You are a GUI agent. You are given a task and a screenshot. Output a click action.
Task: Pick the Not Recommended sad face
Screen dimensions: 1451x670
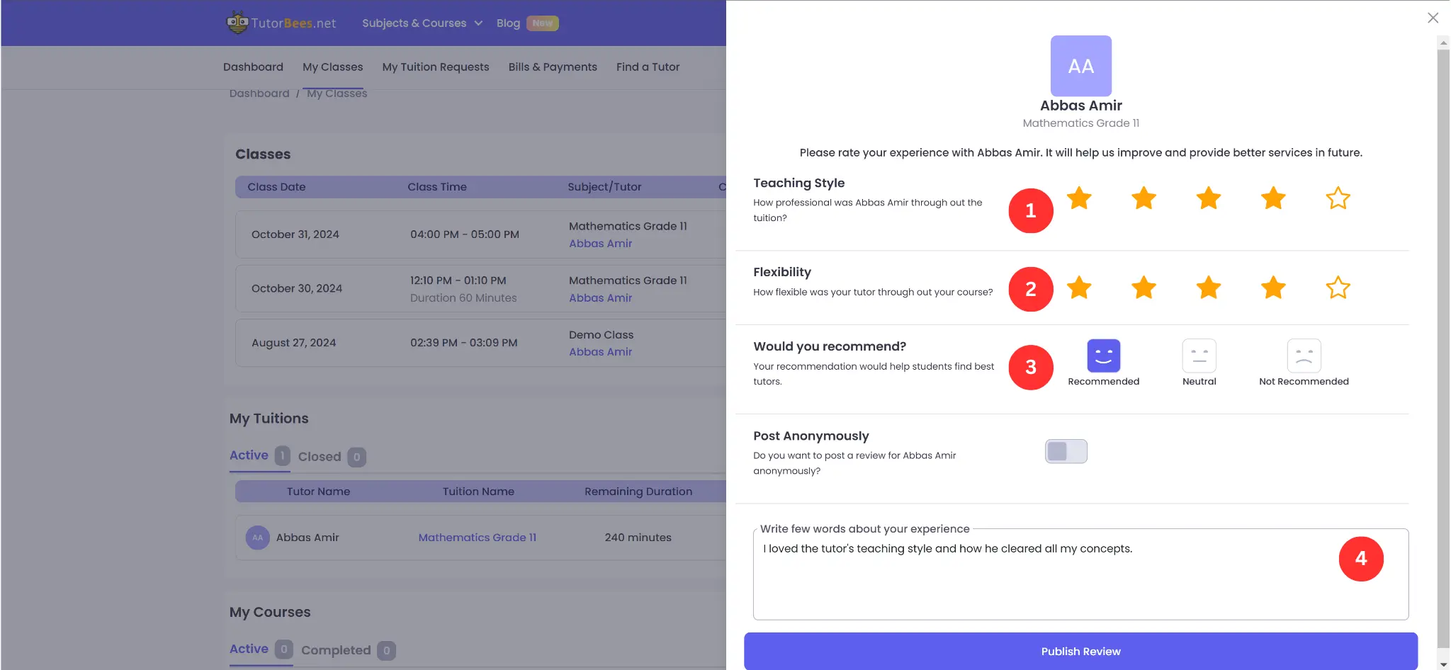coord(1304,356)
